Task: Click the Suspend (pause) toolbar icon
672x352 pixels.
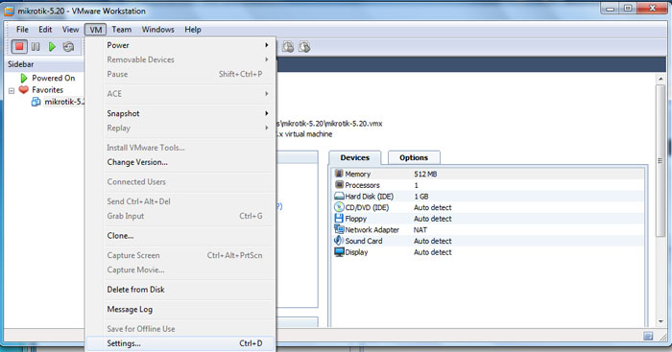Action: point(36,47)
